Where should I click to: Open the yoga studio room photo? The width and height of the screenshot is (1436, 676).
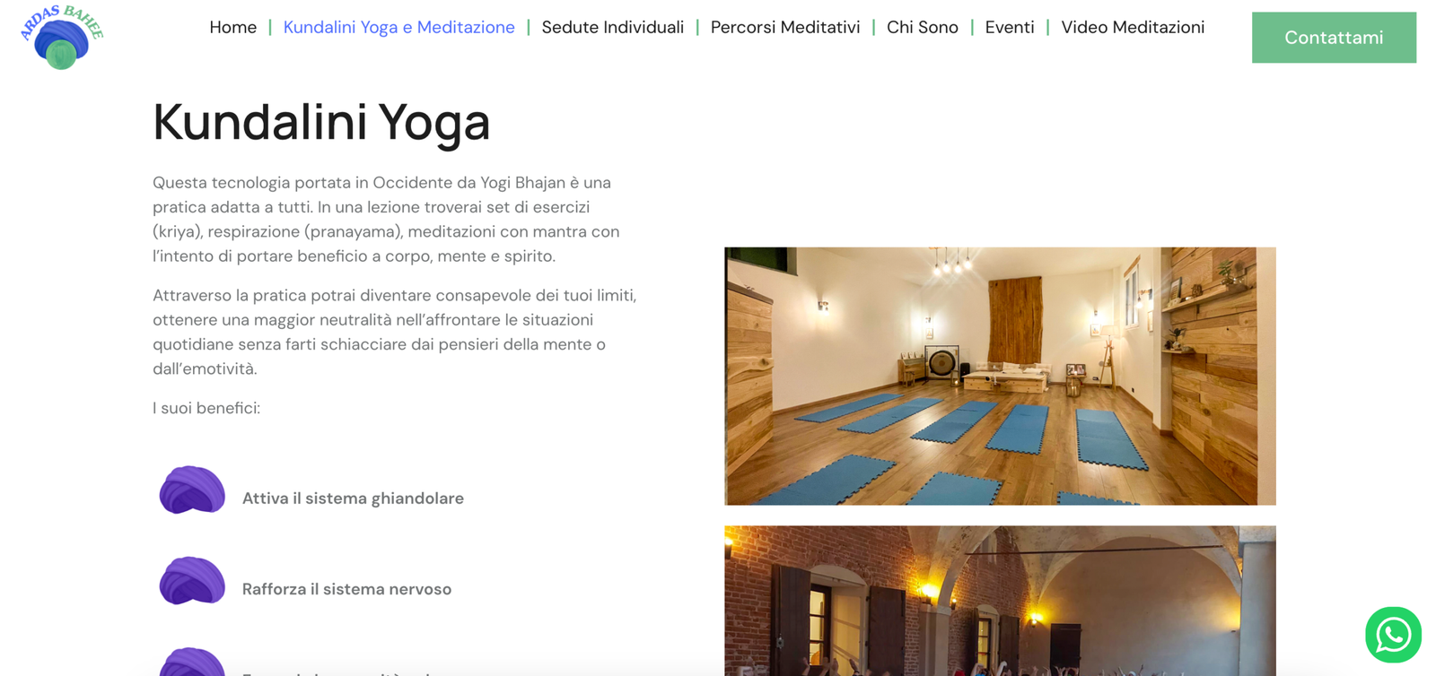(1000, 376)
